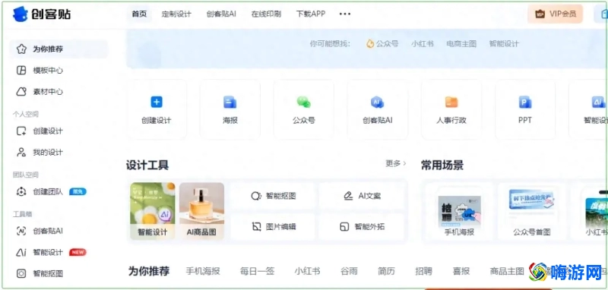
Task: Click the VIP会员 button
Action: tap(555, 14)
